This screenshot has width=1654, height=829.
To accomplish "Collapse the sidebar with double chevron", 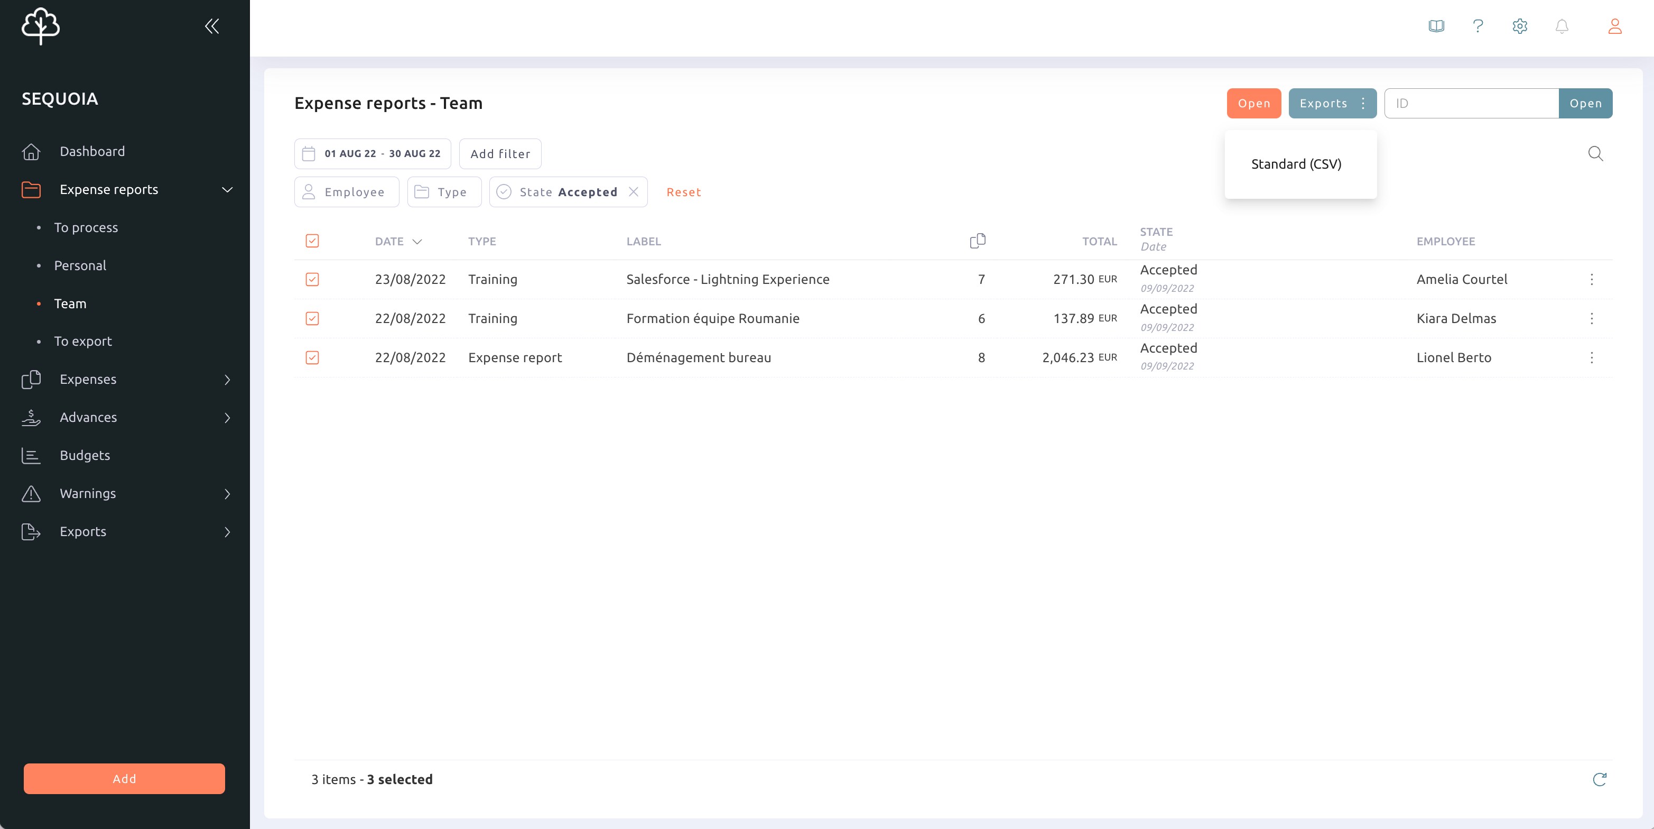I will pyautogui.click(x=212, y=26).
